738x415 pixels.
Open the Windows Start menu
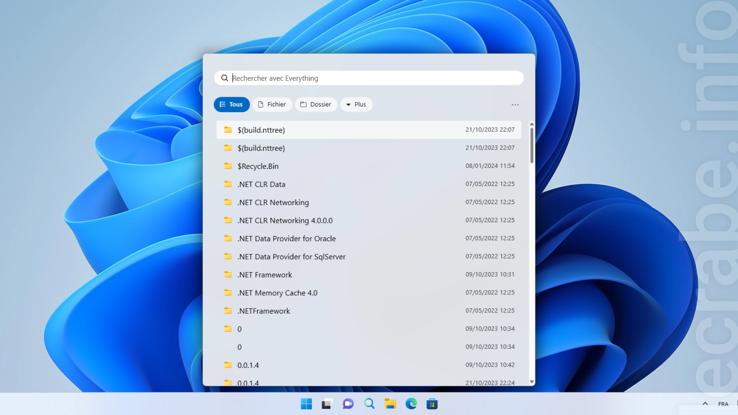click(306, 404)
